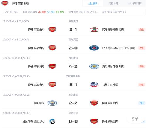
Task: Click the Manchester City crest
Action: [52, 103]
